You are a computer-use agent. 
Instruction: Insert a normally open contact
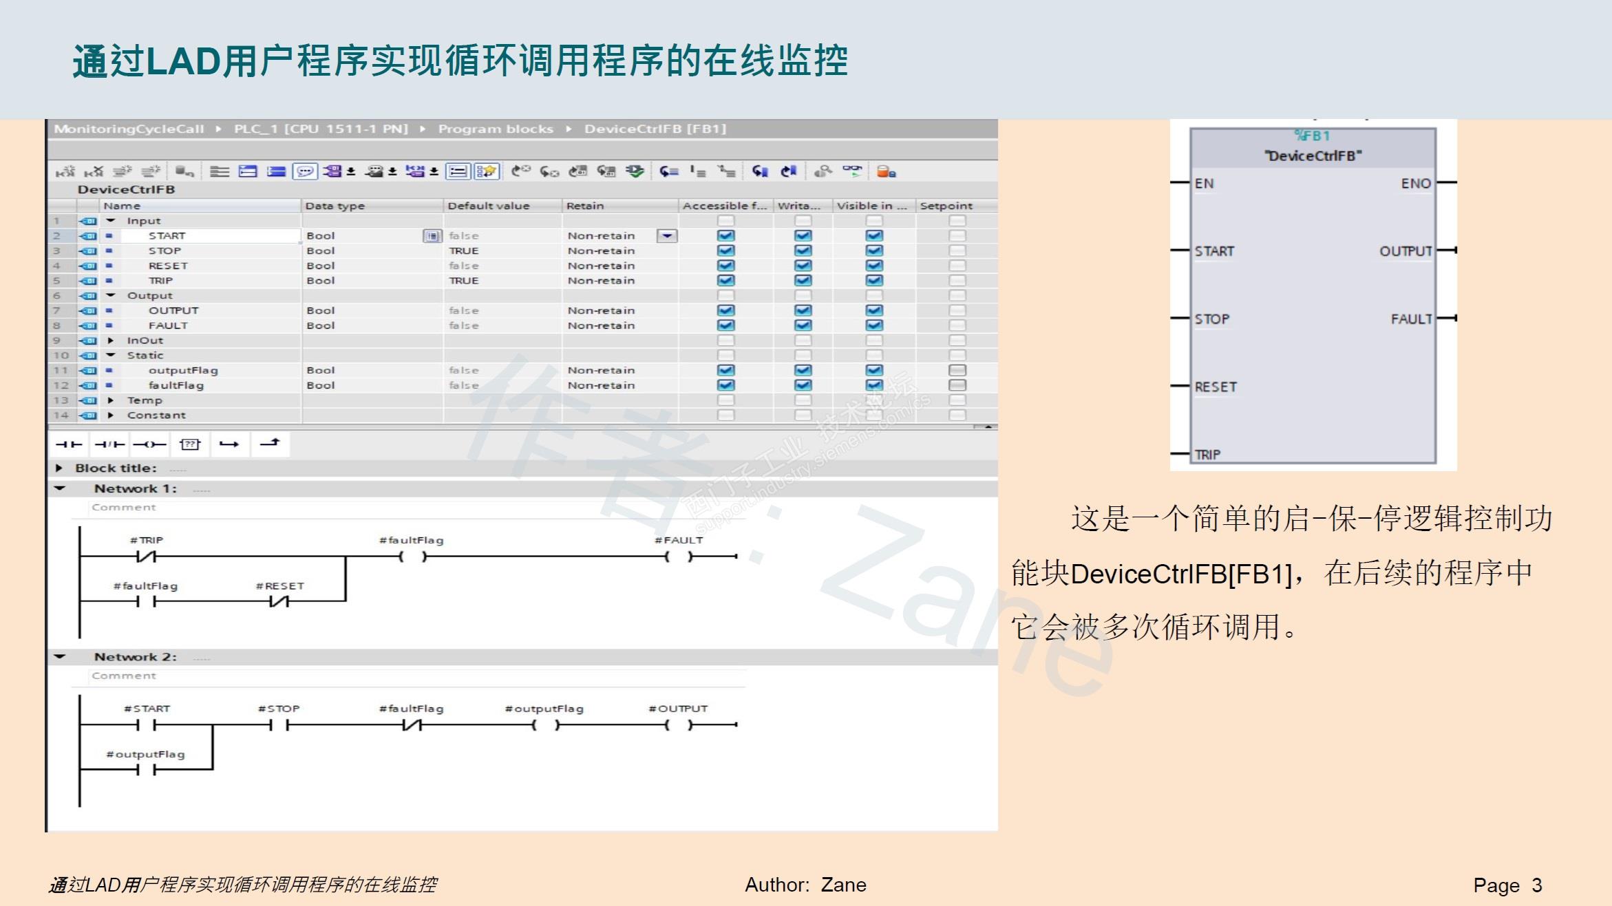click(x=69, y=444)
